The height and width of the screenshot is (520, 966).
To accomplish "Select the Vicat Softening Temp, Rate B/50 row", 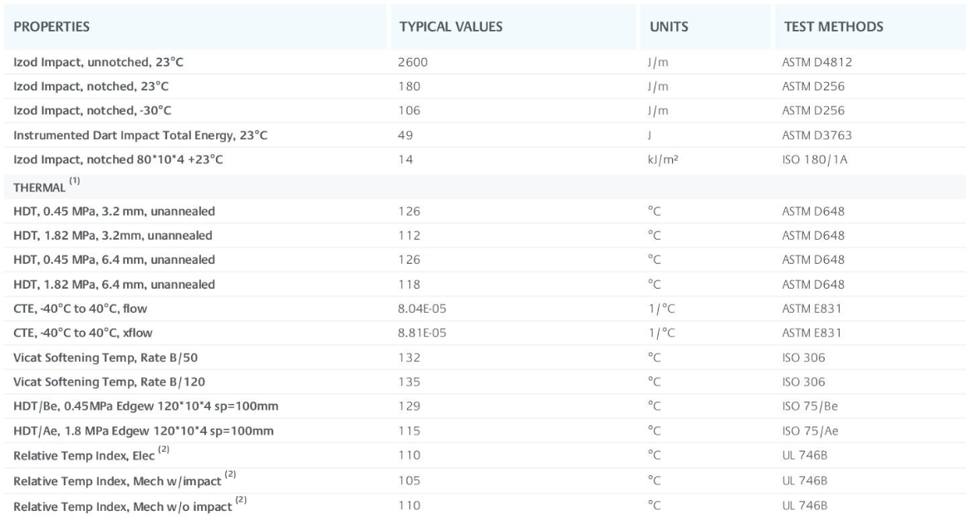I will (485, 357).
